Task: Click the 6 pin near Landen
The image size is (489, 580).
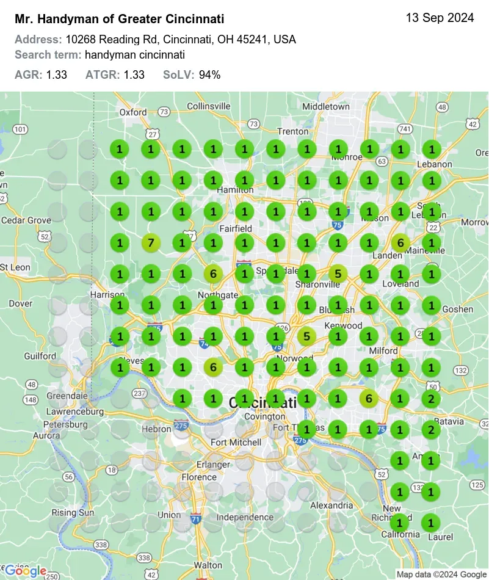Action: pyautogui.click(x=400, y=242)
